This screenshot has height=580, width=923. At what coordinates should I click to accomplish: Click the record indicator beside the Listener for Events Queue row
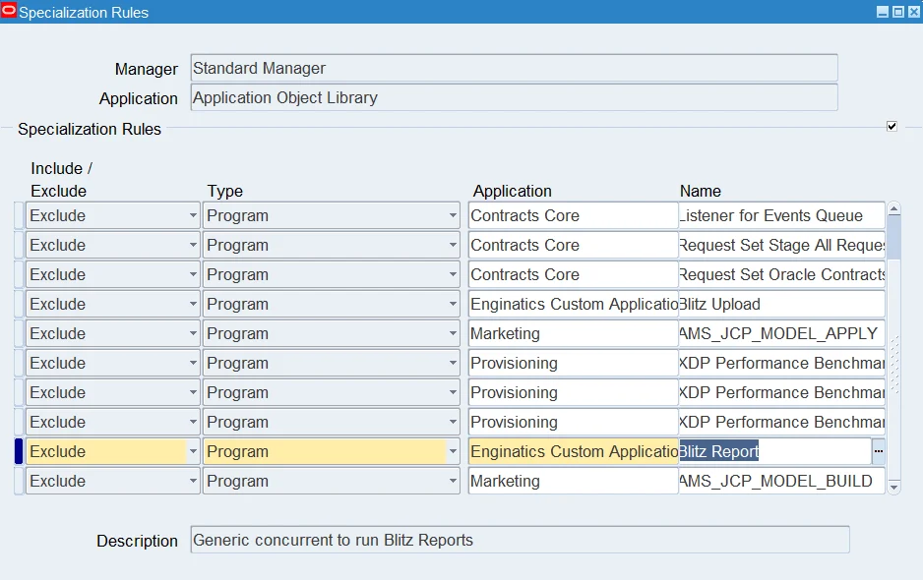[19, 215]
